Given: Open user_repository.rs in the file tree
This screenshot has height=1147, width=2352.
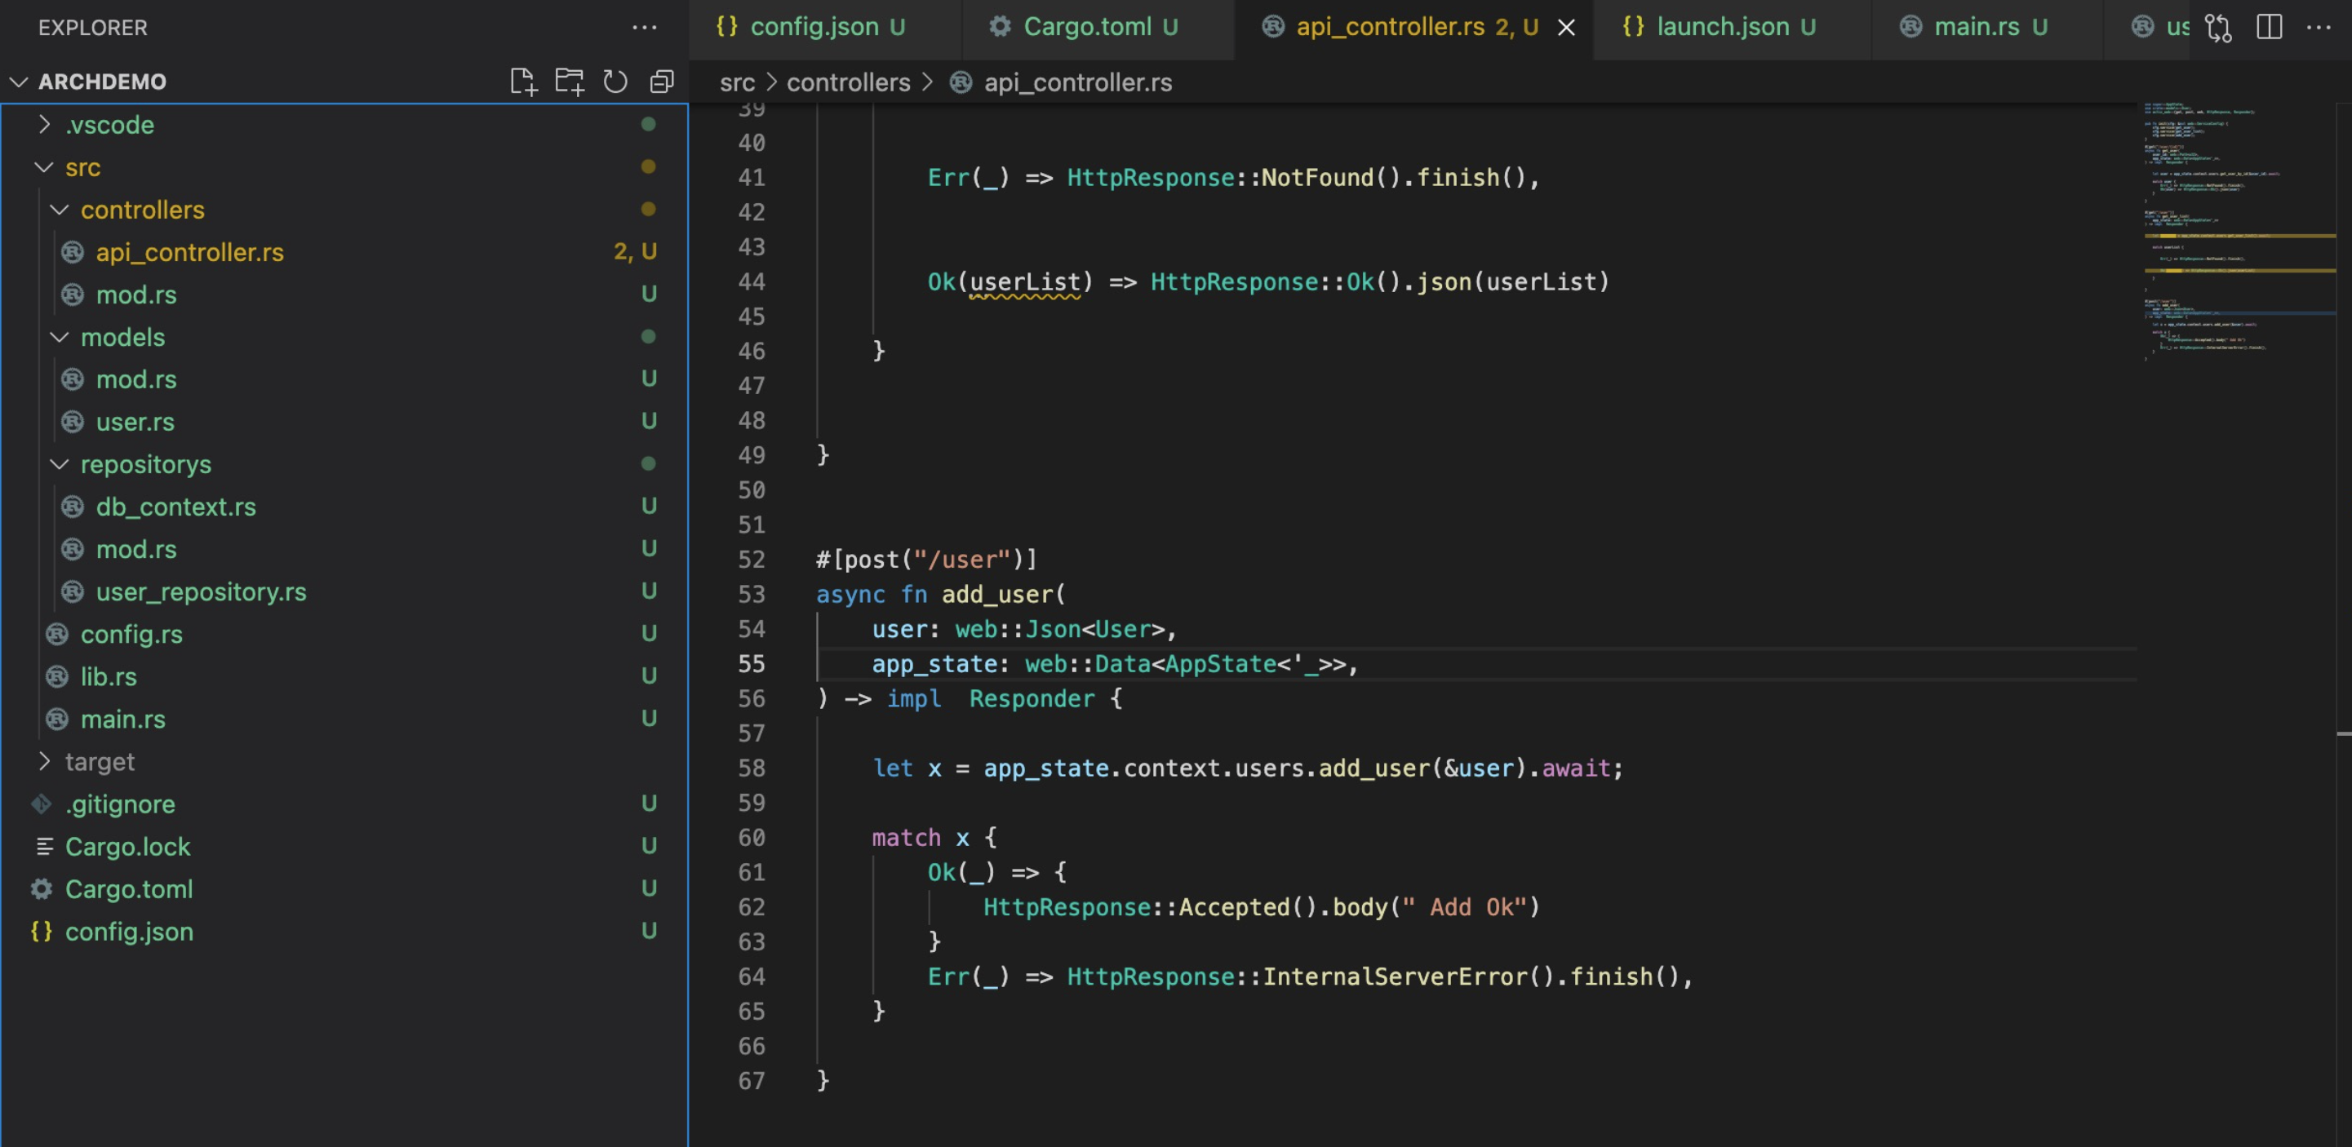Looking at the screenshot, I should point(201,591).
